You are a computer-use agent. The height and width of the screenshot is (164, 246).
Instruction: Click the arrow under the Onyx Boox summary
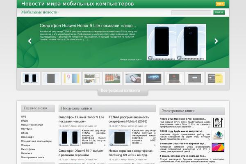[209, 127]
